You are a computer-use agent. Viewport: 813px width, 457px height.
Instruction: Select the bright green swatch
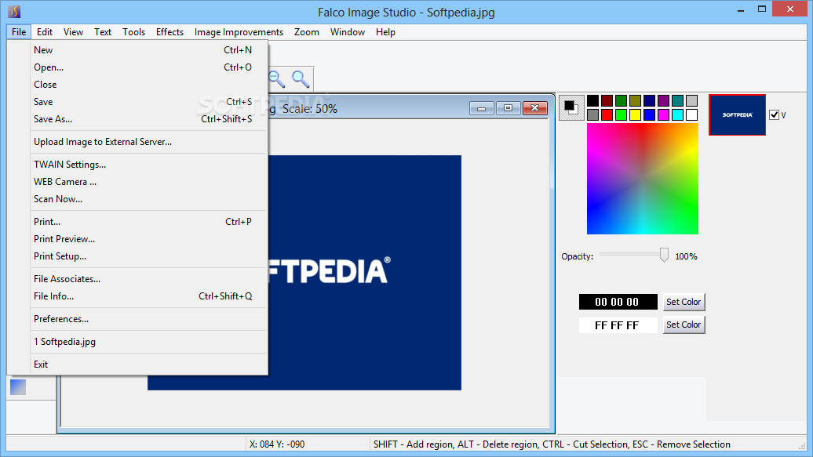click(622, 115)
